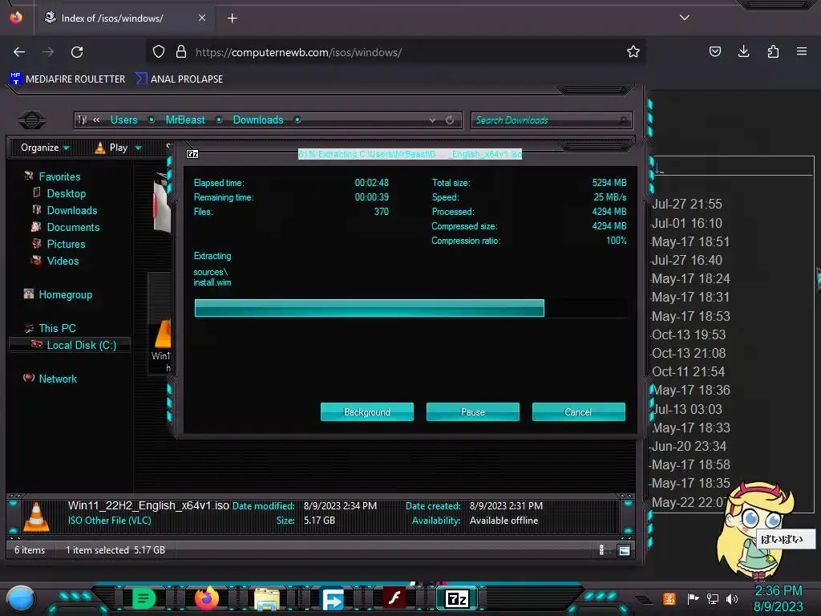This screenshot has height=616, width=821.
Task: Select Downloads in the Explorer address bar
Action: [x=257, y=120]
